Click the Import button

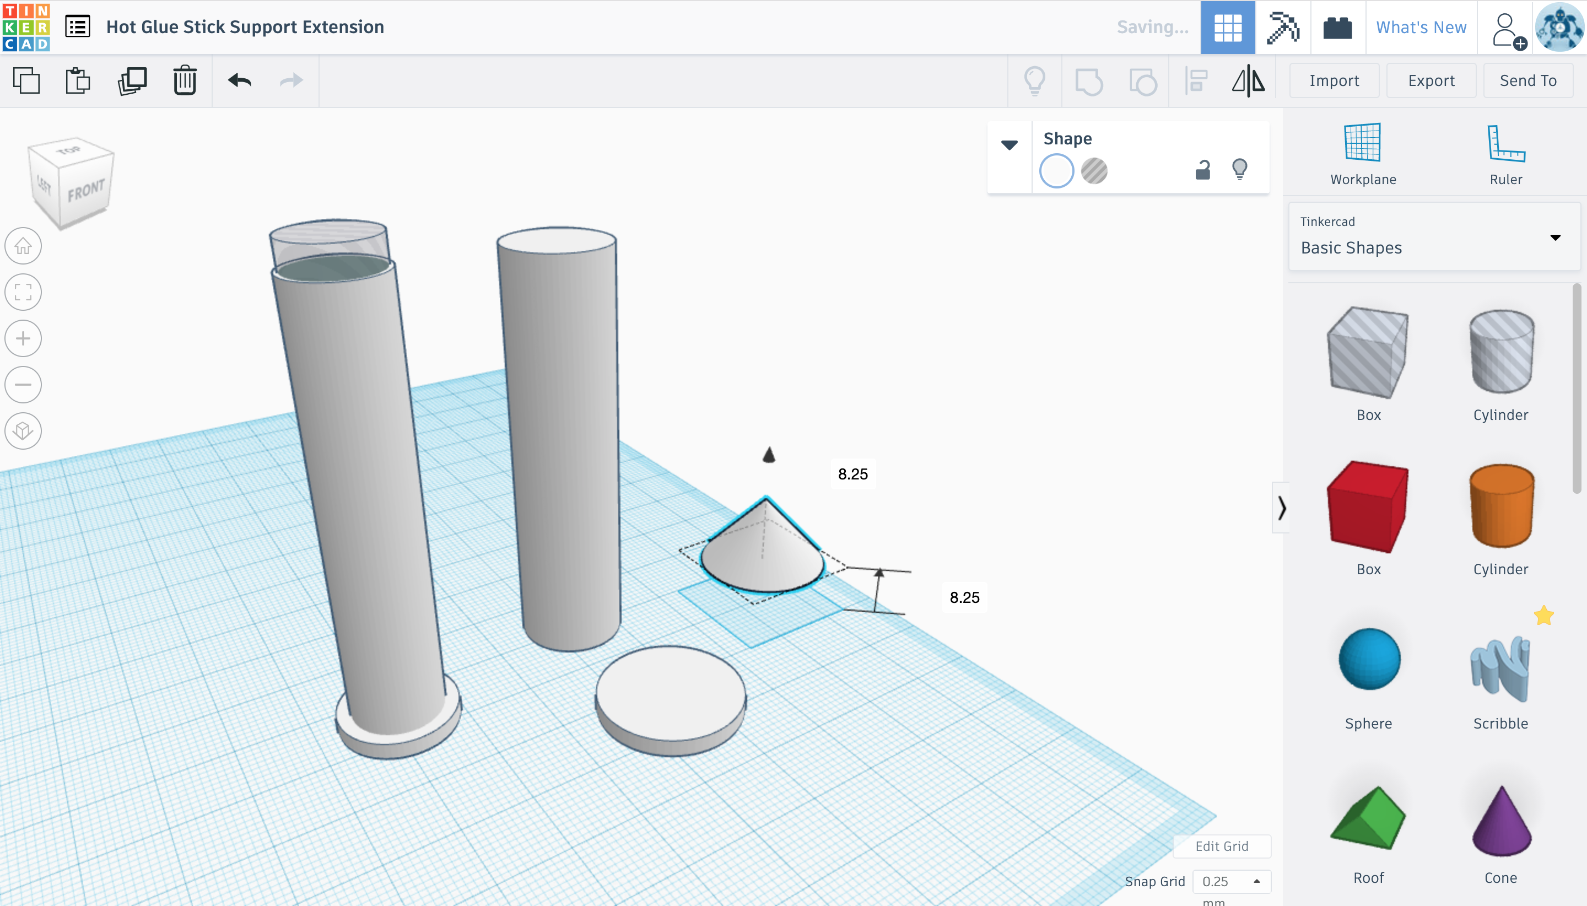tap(1333, 79)
